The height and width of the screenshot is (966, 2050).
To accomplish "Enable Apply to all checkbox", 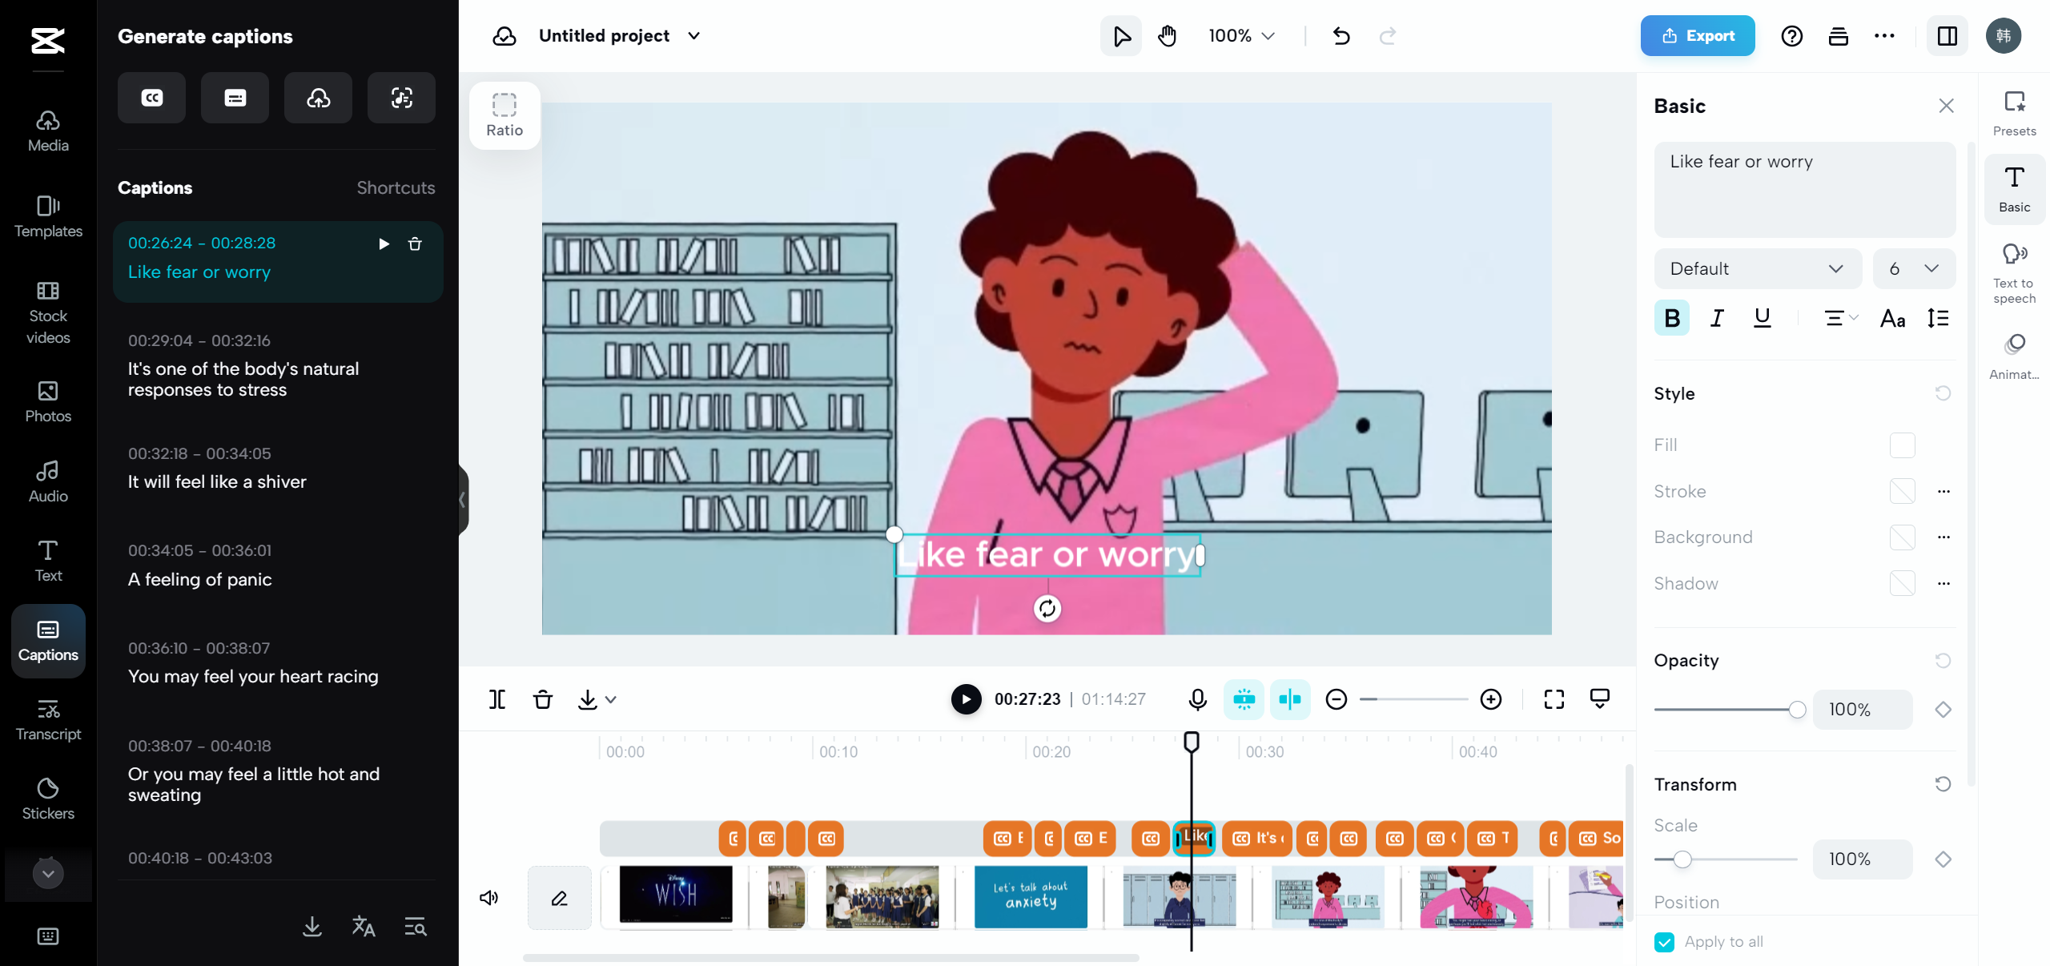I will [x=1666, y=942].
